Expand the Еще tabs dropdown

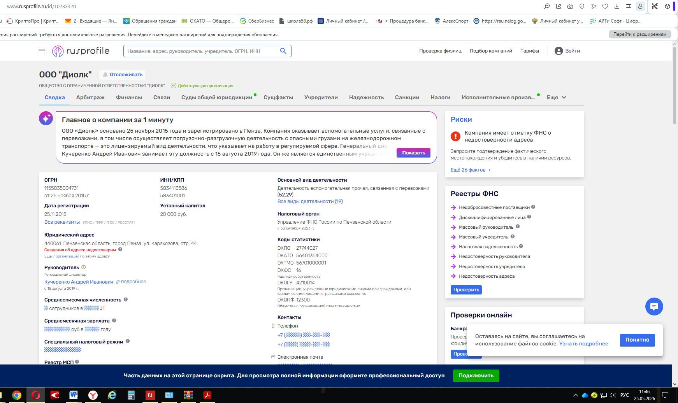point(556,97)
